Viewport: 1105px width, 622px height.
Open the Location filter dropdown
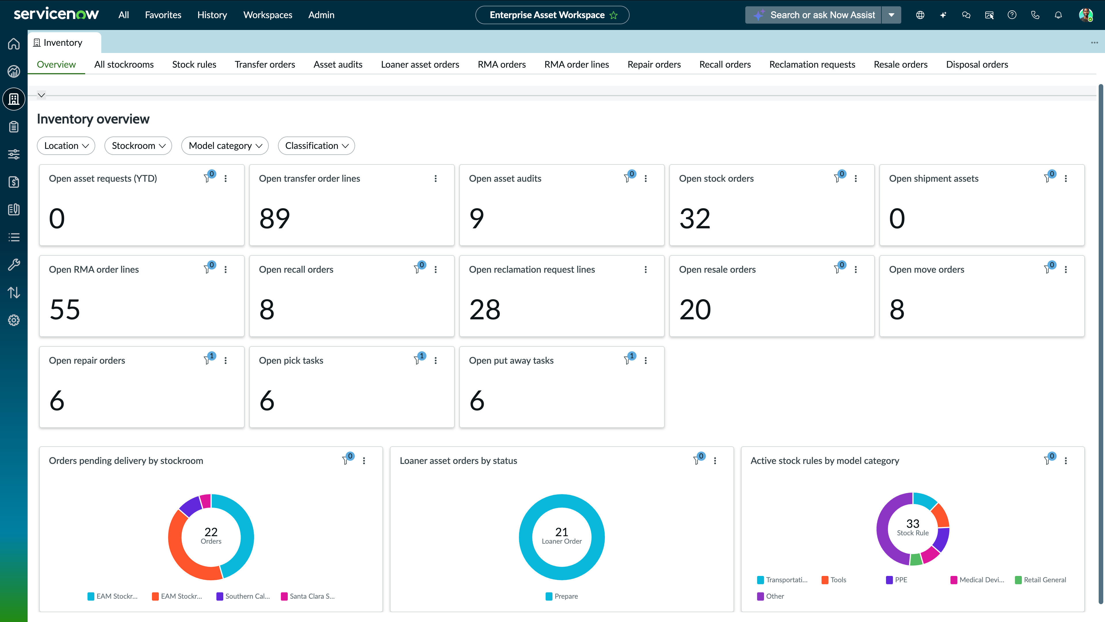click(66, 145)
